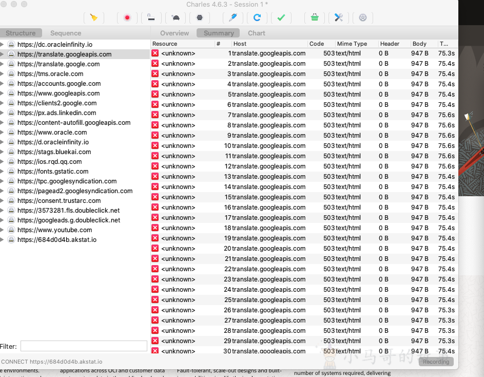Click red error icon of request 1
The height and width of the screenshot is (377, 484).
click(x=155, y=53)
